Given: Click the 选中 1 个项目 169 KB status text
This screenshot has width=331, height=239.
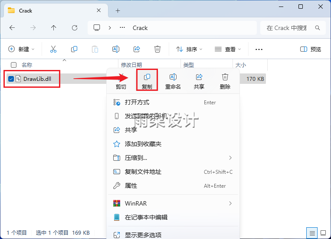Looking at the screenshot, I should pos(63,232).
